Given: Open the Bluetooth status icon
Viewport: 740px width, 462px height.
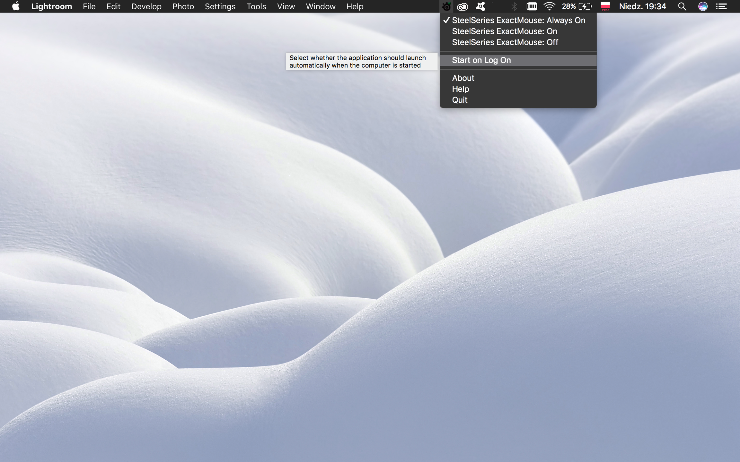Looking at the screenshot, I should point(514,6).
